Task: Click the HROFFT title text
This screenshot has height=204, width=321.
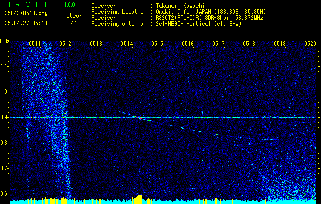Action: [32, 4]
